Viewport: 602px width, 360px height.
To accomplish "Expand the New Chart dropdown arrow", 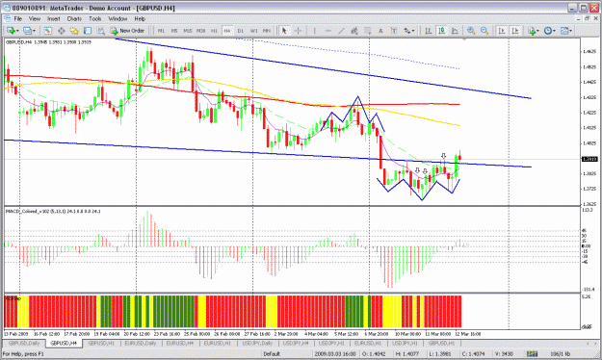I will pos(17,31).
